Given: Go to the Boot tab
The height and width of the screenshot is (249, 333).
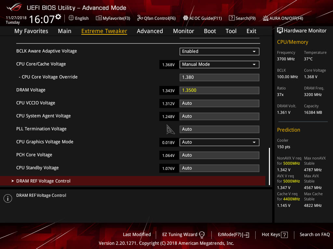Looking at the screenshot, I should click(210, 31).
